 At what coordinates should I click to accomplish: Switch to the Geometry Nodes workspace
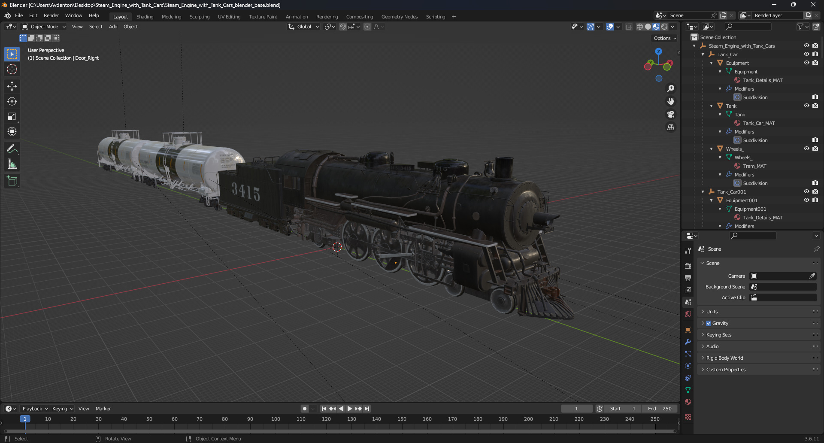399,17
